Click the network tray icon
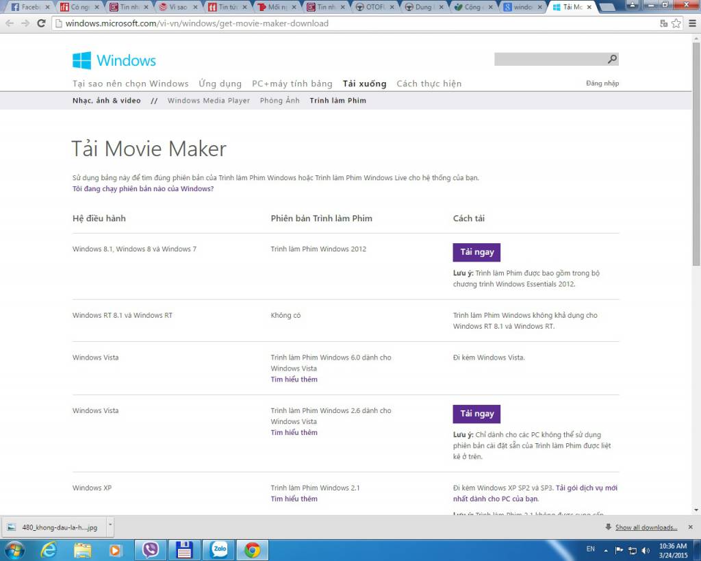This screenshot has width=701, height=561. click(x=633, y=550)
